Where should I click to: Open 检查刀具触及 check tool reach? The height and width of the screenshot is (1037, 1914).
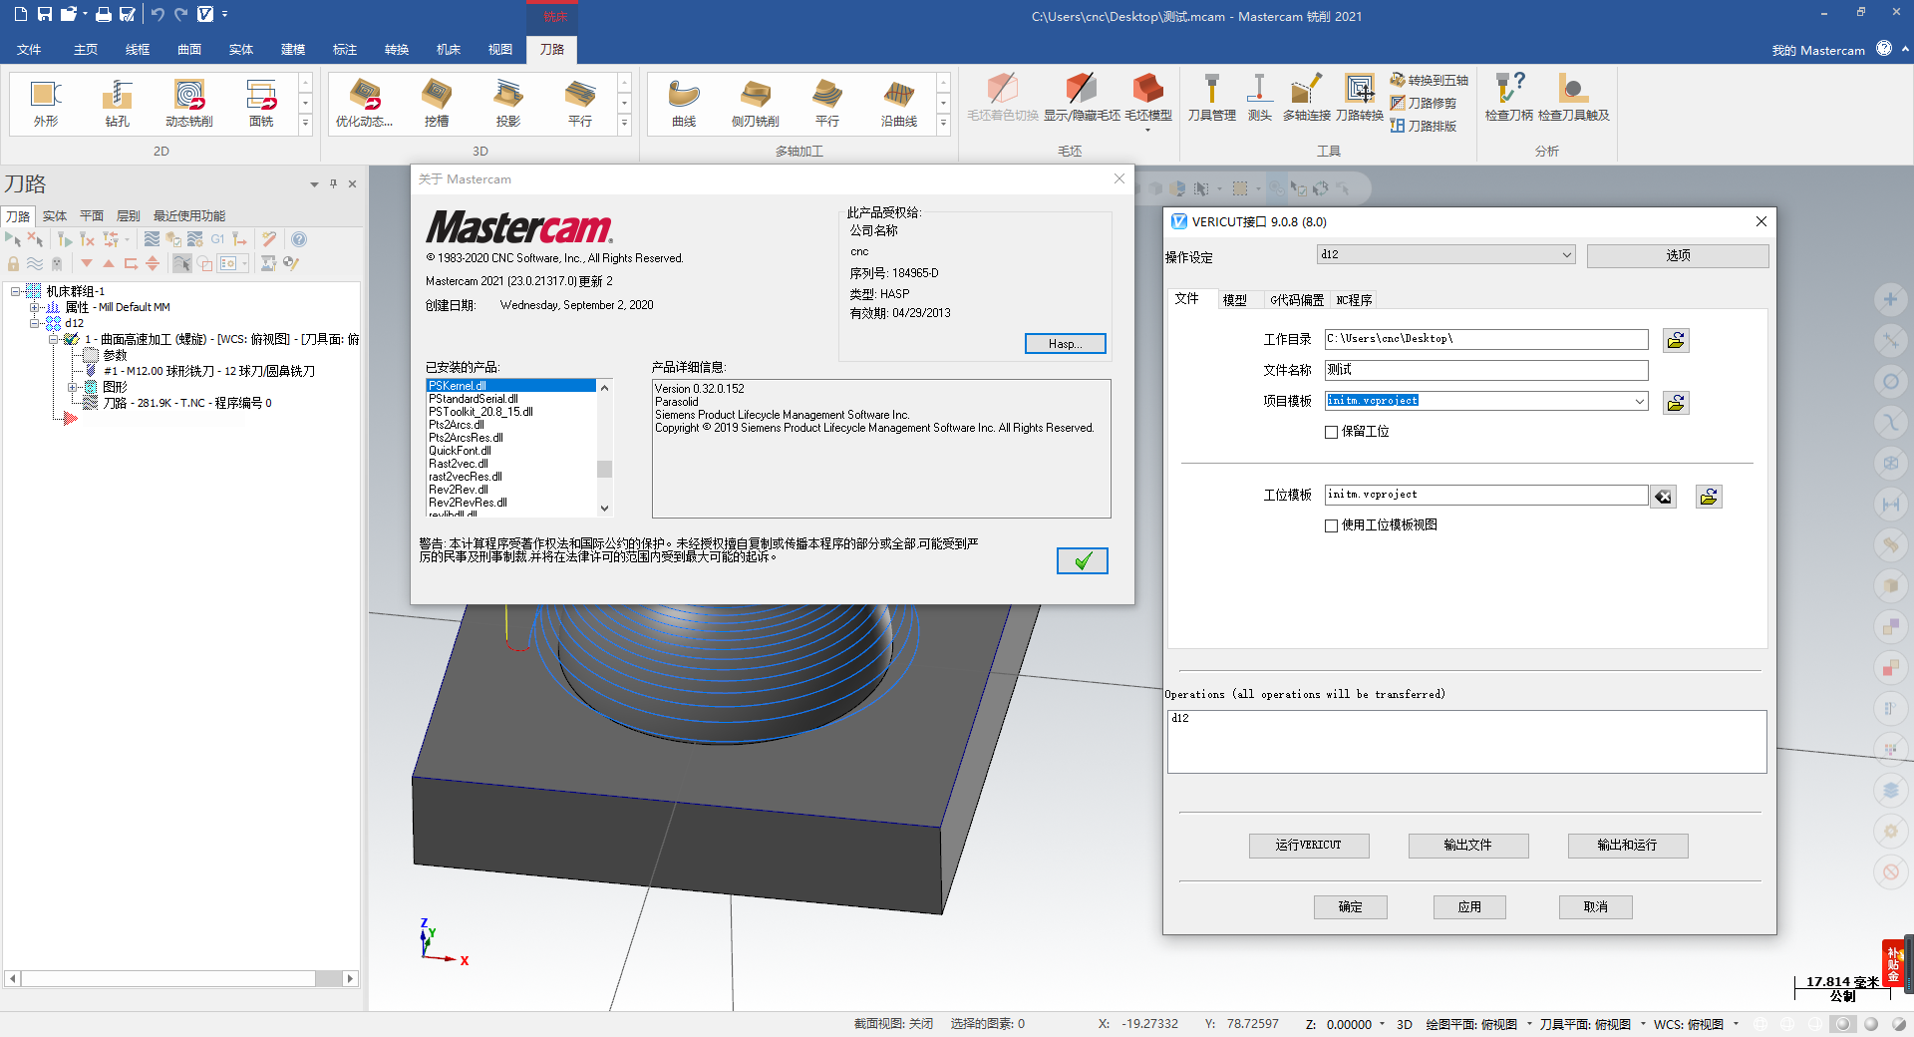pyautogui.click(x=1574, y=98)
